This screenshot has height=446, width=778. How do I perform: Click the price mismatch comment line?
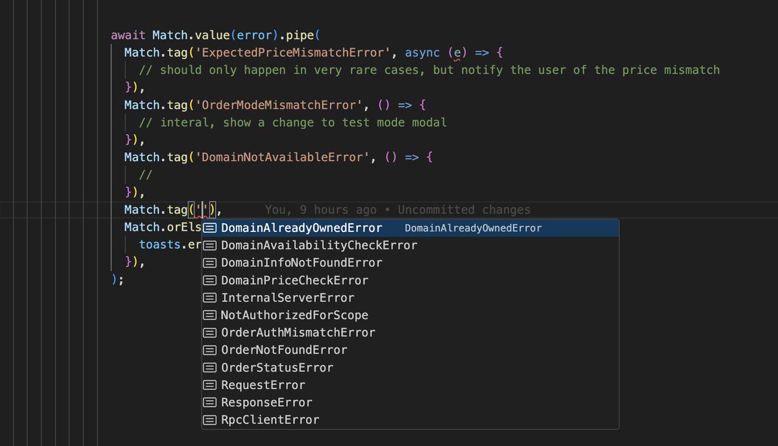coord(430,70)
